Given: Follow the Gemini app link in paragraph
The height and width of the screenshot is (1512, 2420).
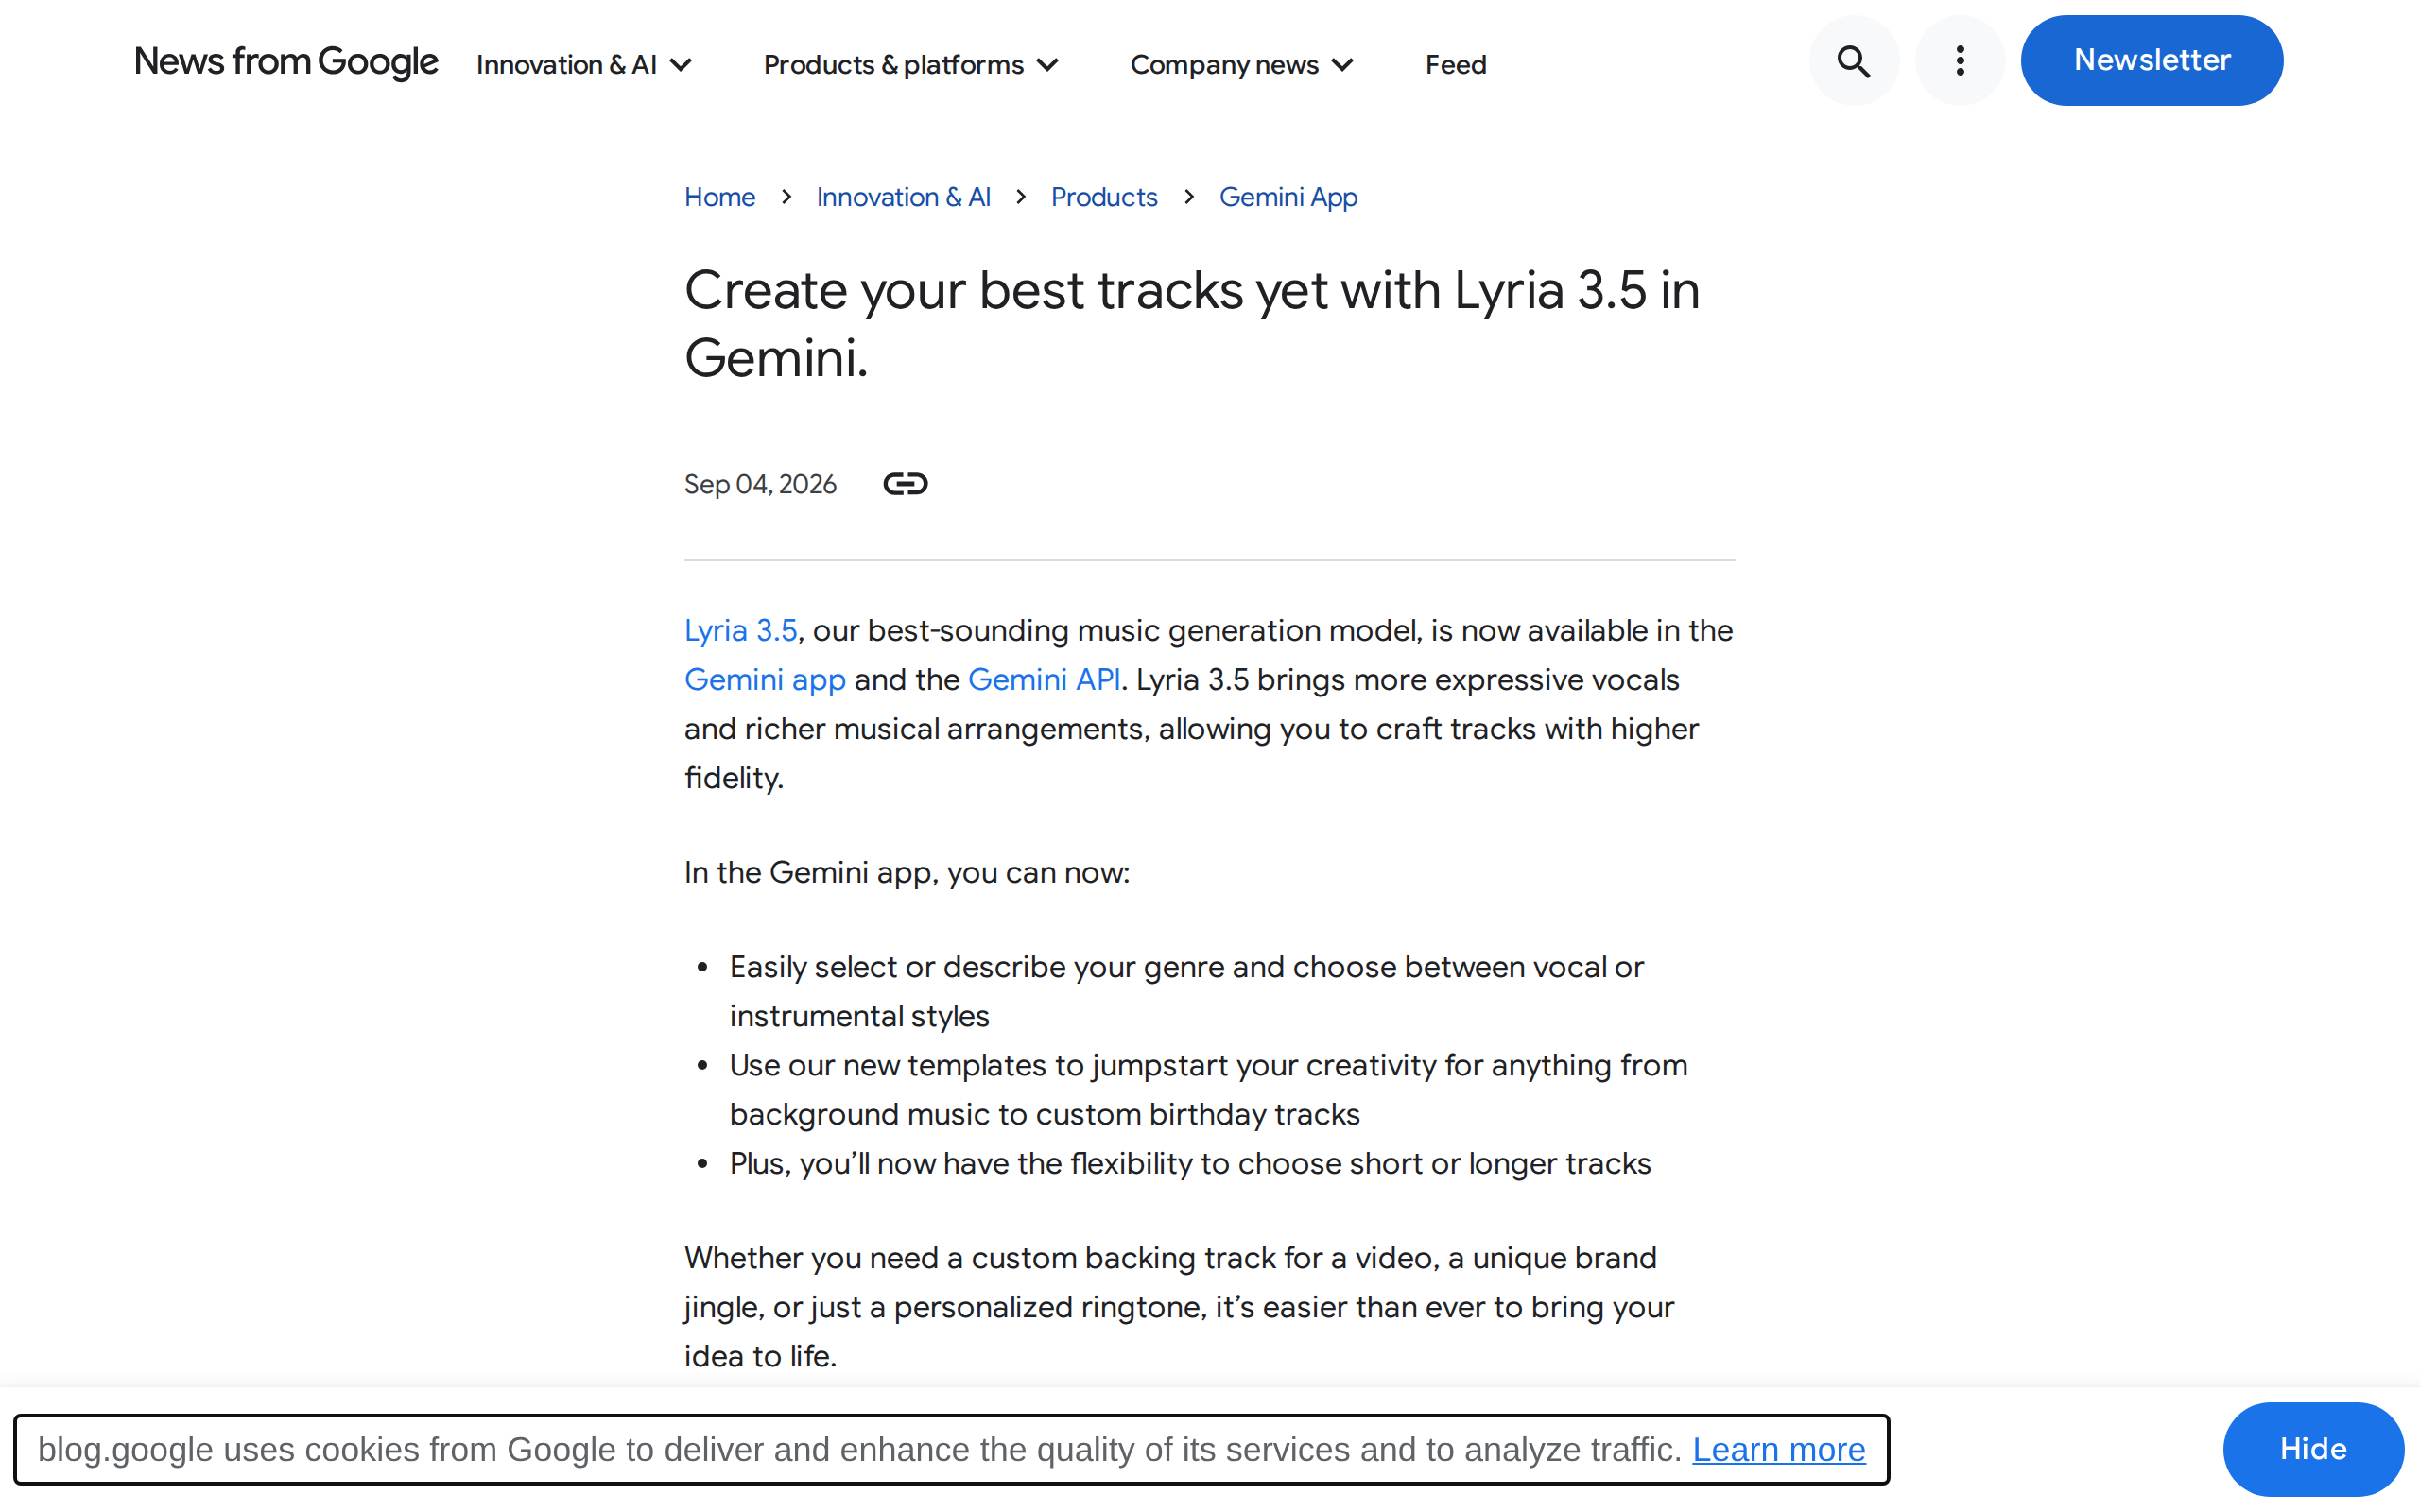Looking at the screenshot, I should coord(765,680).
